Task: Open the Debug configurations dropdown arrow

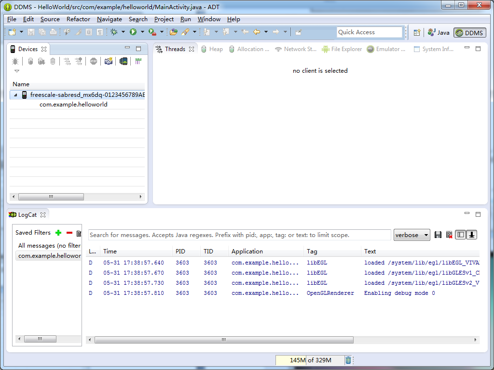Action: point(123,32)
